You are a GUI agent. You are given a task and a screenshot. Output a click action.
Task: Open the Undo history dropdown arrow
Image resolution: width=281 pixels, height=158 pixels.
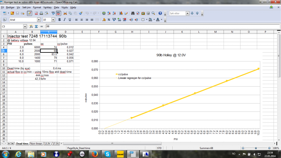click(91, 13)
